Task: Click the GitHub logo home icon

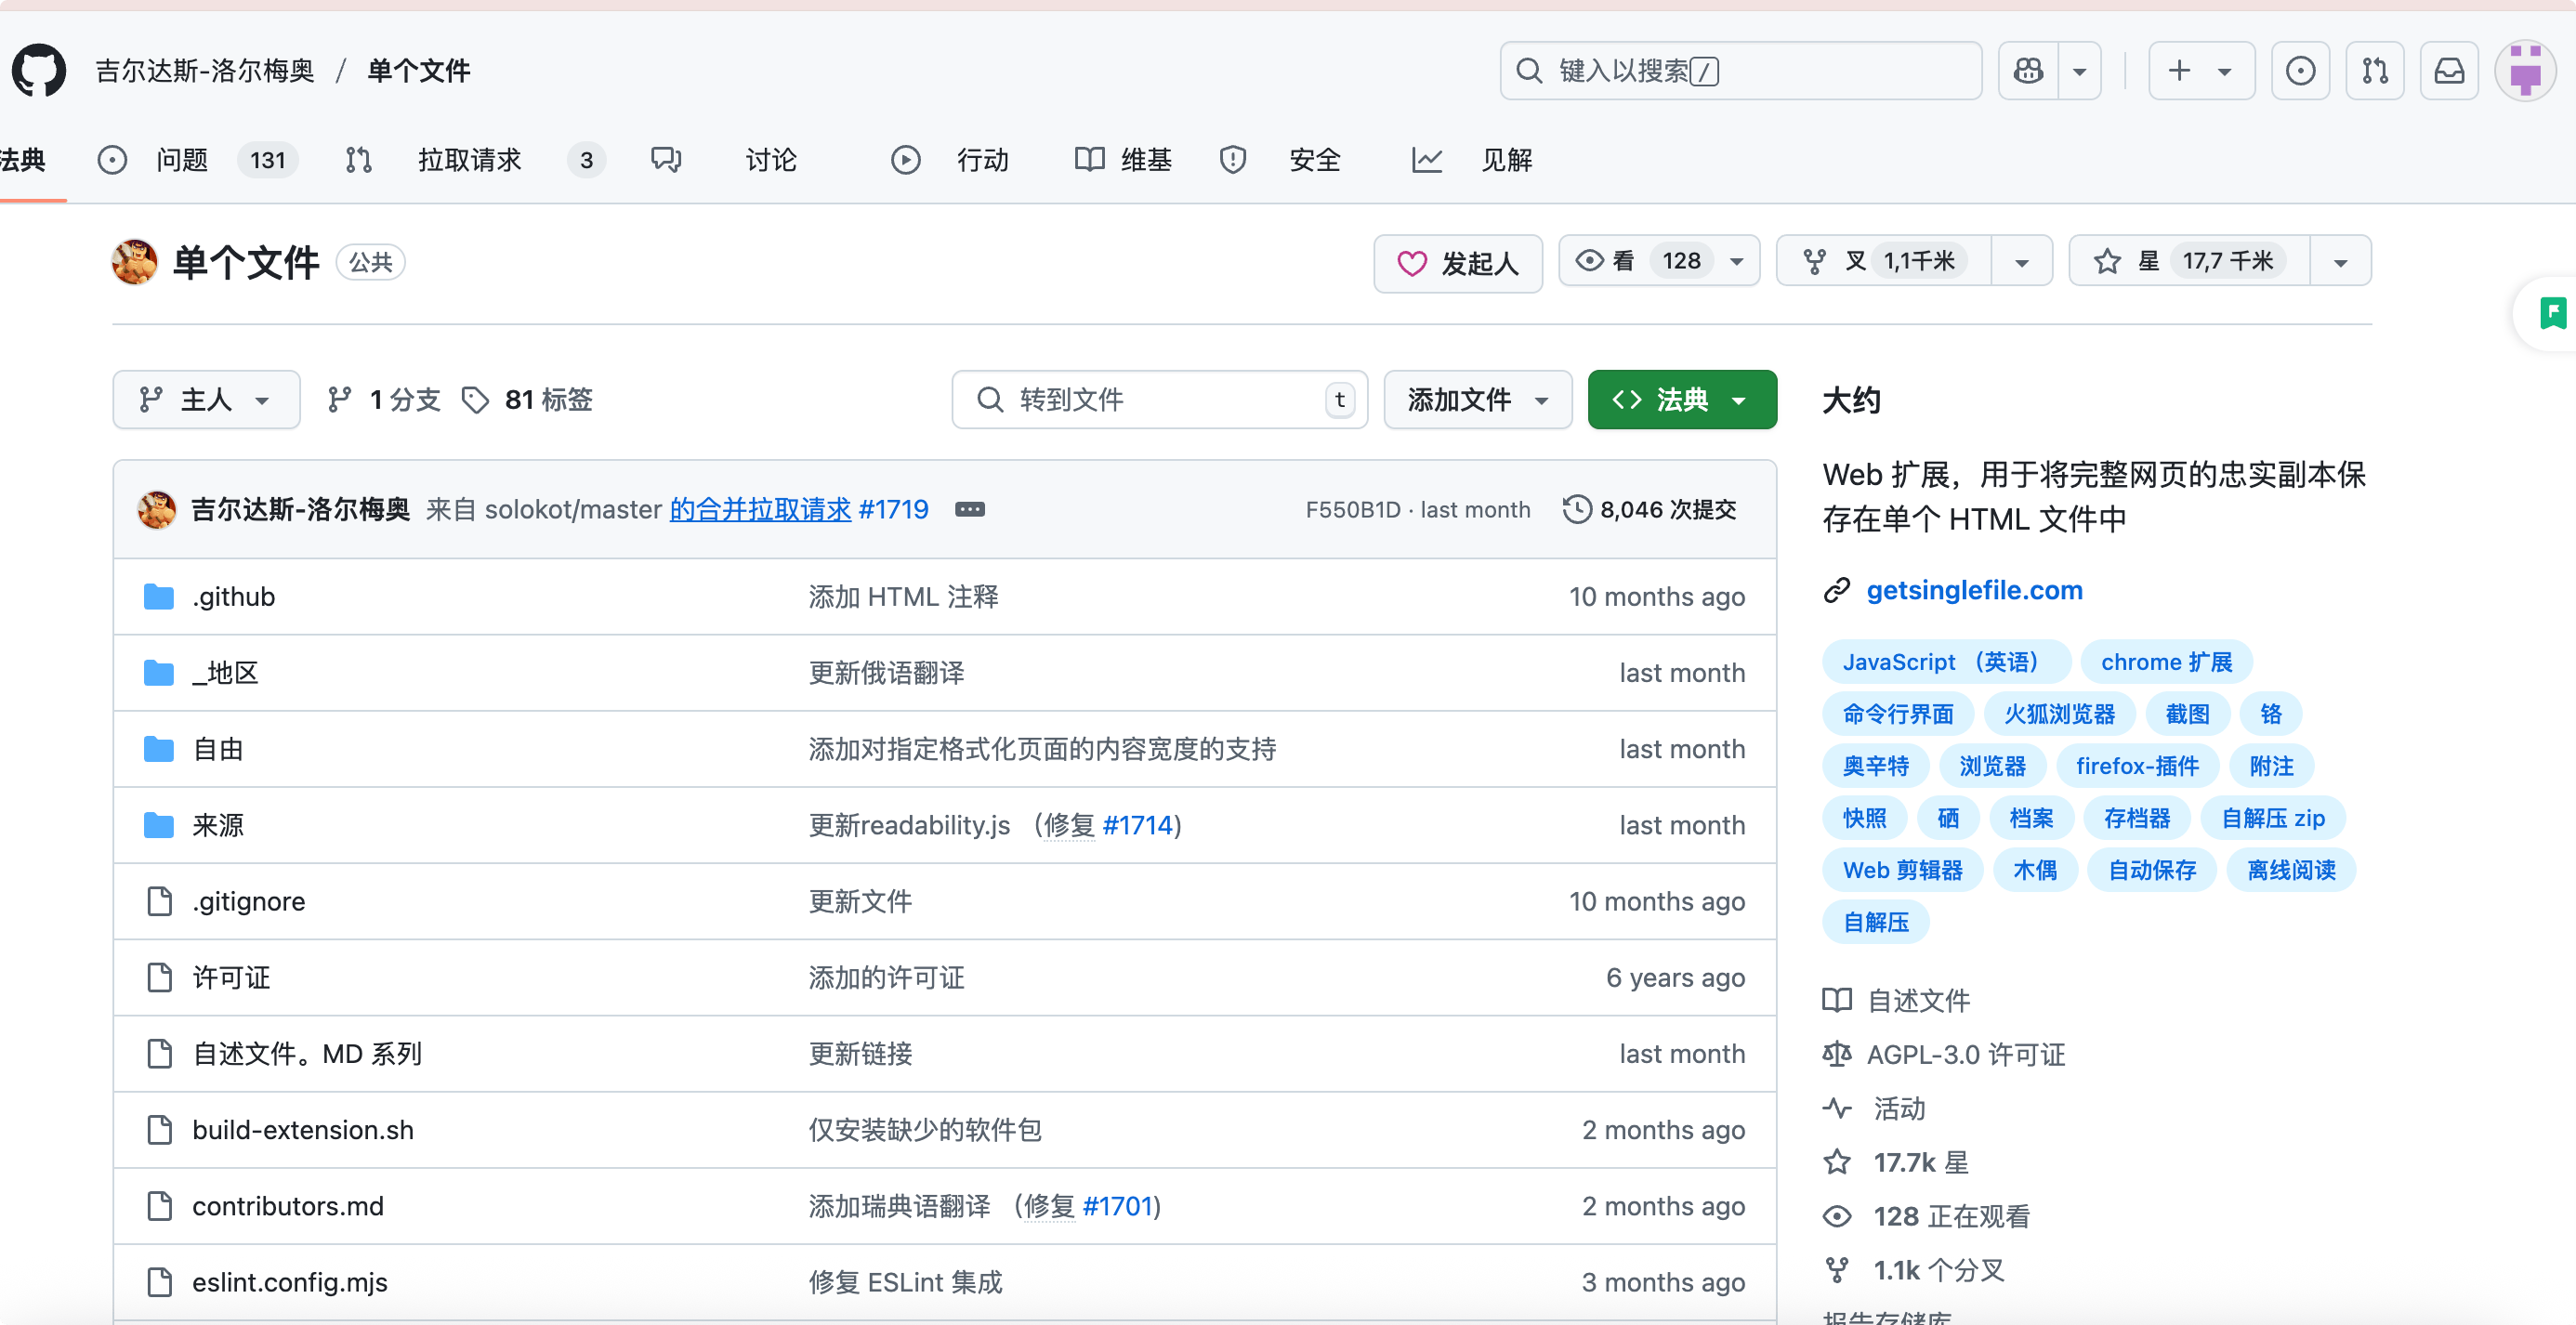Action: (x=39, y=70)
